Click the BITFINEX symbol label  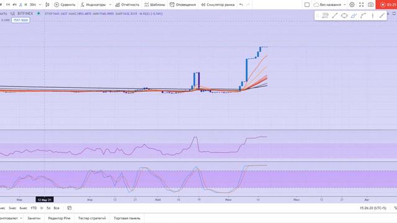25,14
